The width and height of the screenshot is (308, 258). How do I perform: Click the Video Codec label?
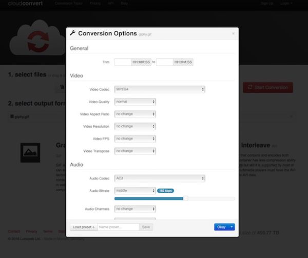coord(100,89)
